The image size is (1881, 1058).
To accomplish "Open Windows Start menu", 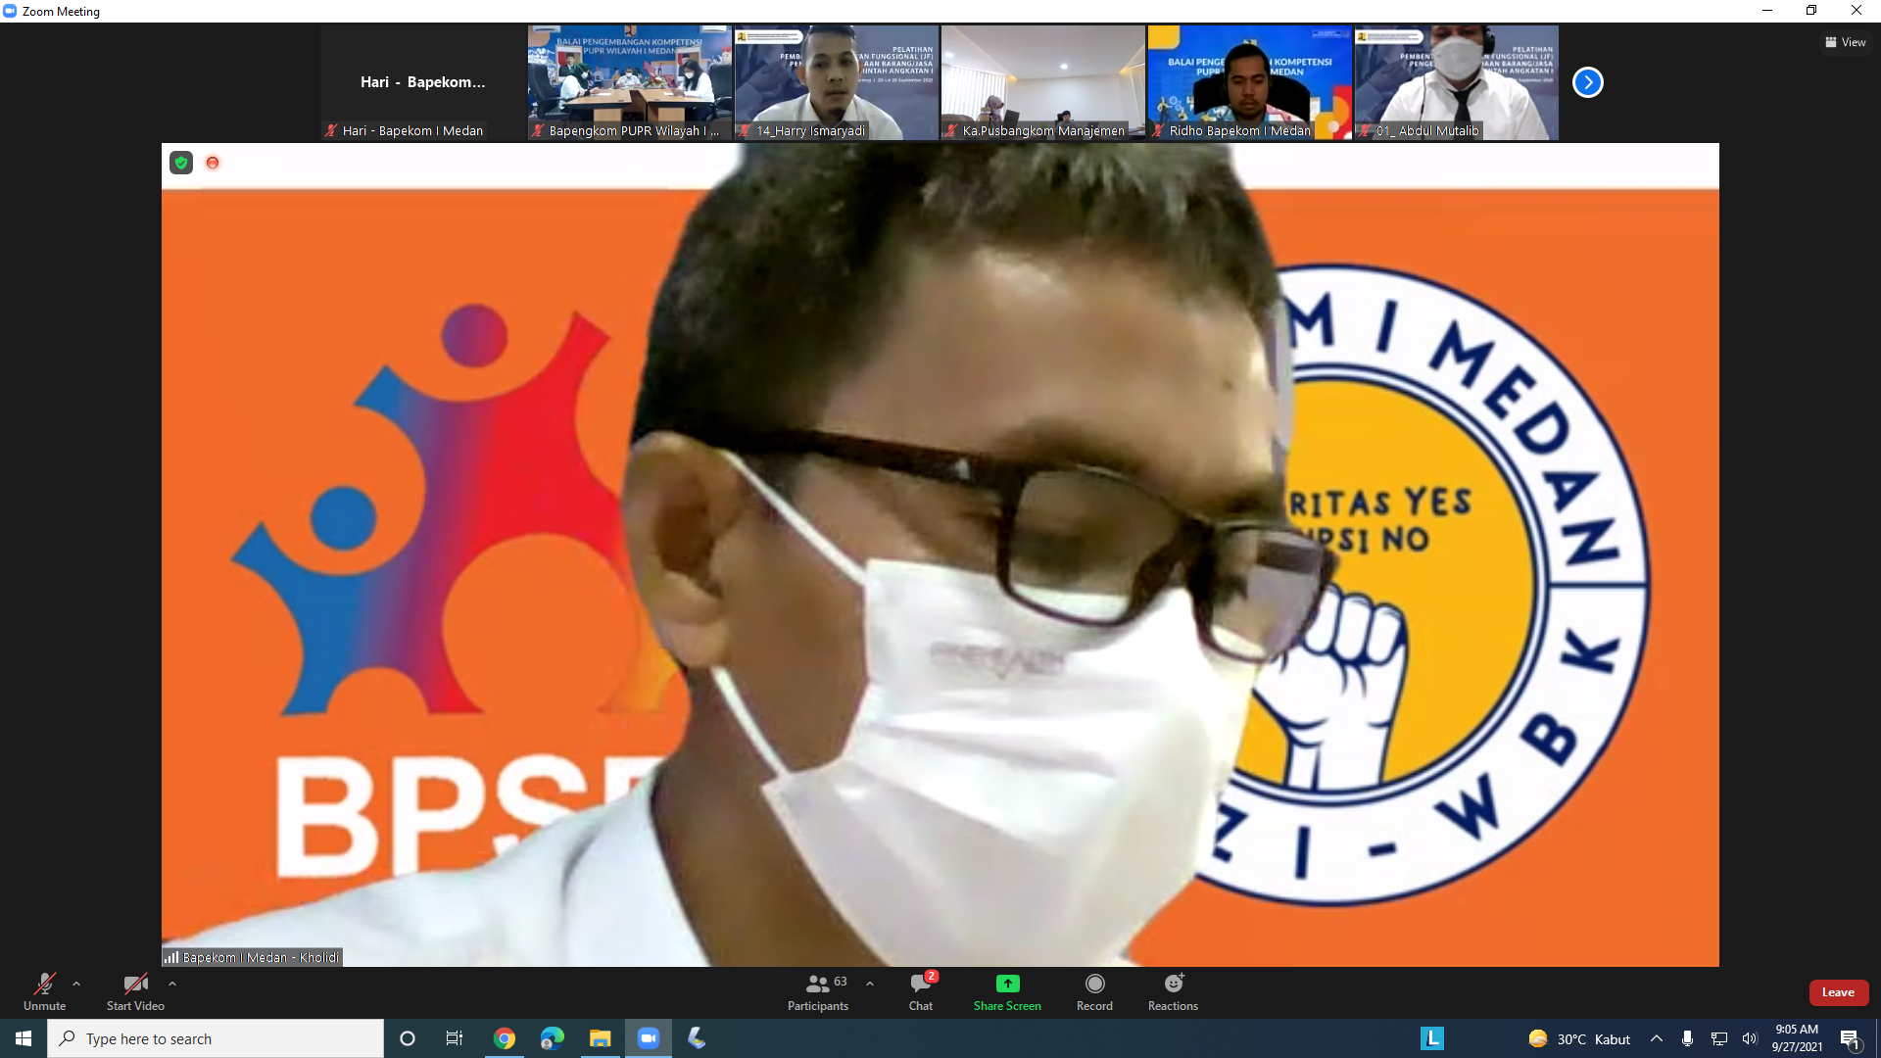I will (x=24, y=1038).
